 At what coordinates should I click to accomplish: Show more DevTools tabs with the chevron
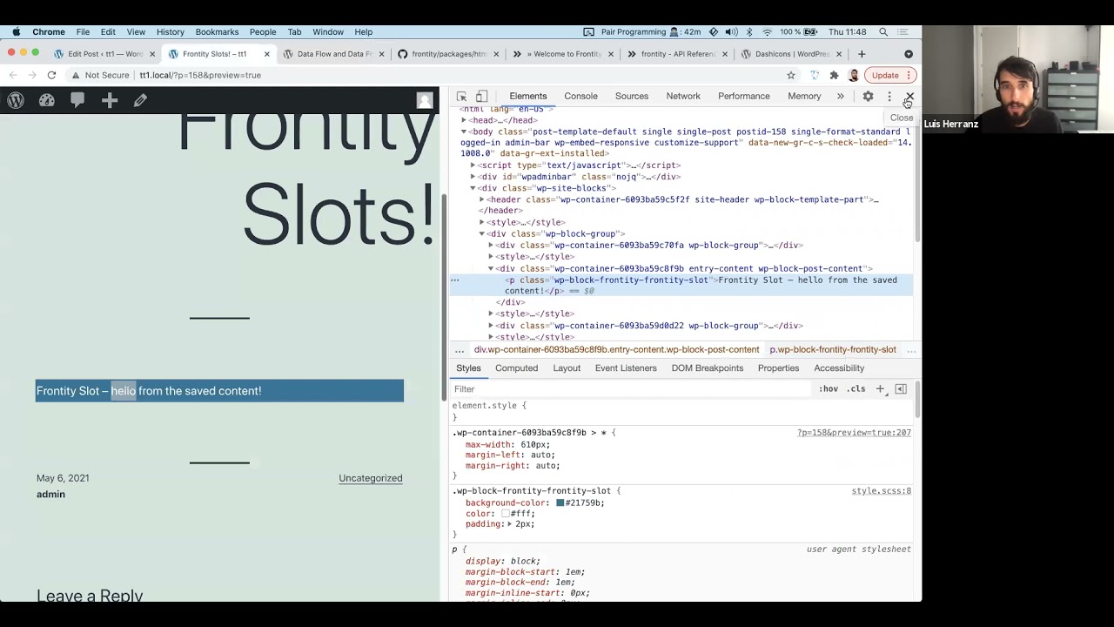tap(840, 96)
